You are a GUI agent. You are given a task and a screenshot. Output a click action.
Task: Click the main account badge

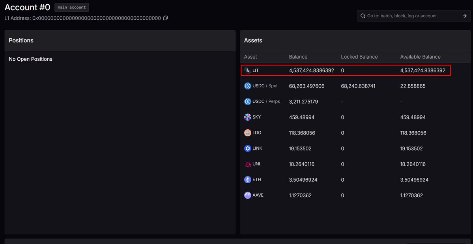coord(72,7)
